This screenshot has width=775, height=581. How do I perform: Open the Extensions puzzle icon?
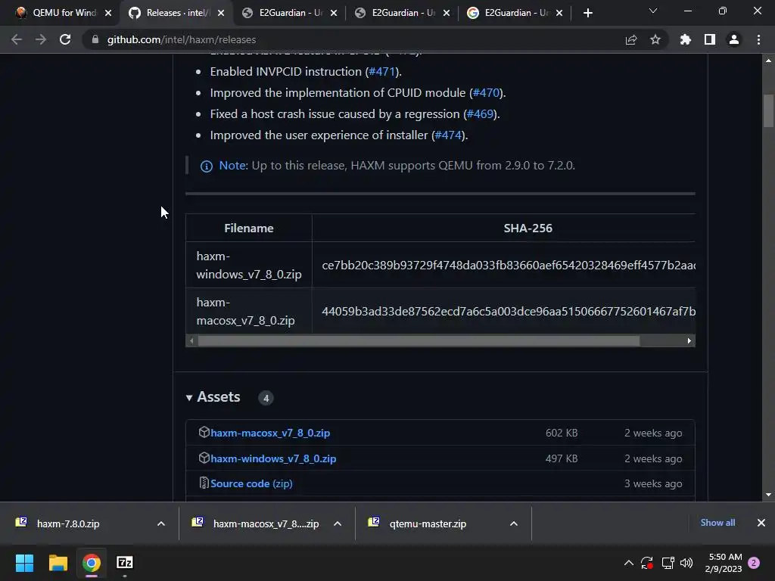(x=685, y=39)
